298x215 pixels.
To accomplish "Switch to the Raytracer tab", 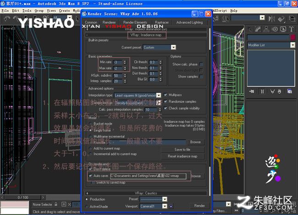I will 162,22.
